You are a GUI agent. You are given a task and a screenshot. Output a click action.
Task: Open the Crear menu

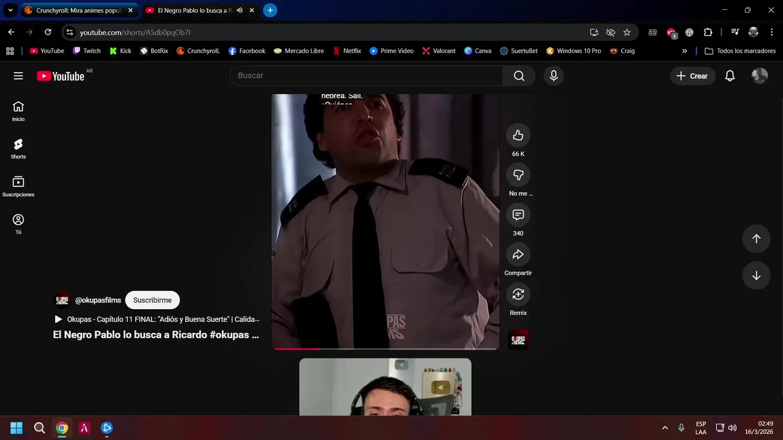click(692, 76)
